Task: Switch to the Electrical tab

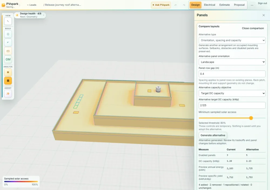Action: [210, 5]
